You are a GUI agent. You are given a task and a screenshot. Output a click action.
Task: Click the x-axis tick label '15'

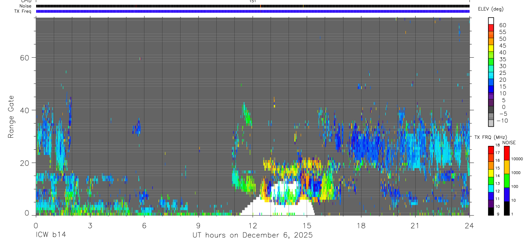307,225
